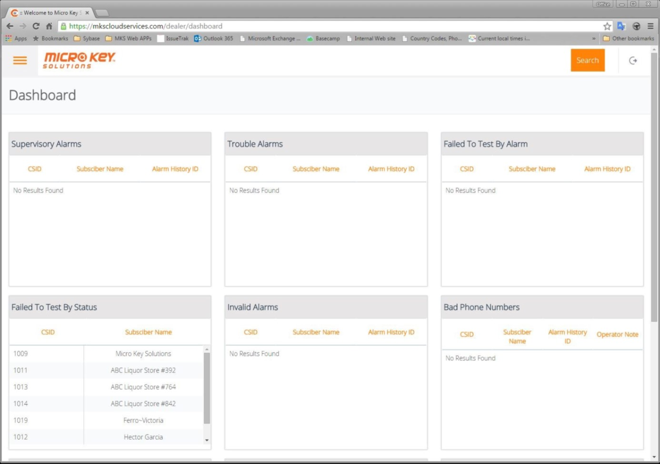This screenshot has width=660, height=464.
Task: Reload the page with refresh icon
Action: tap(36, 26)
